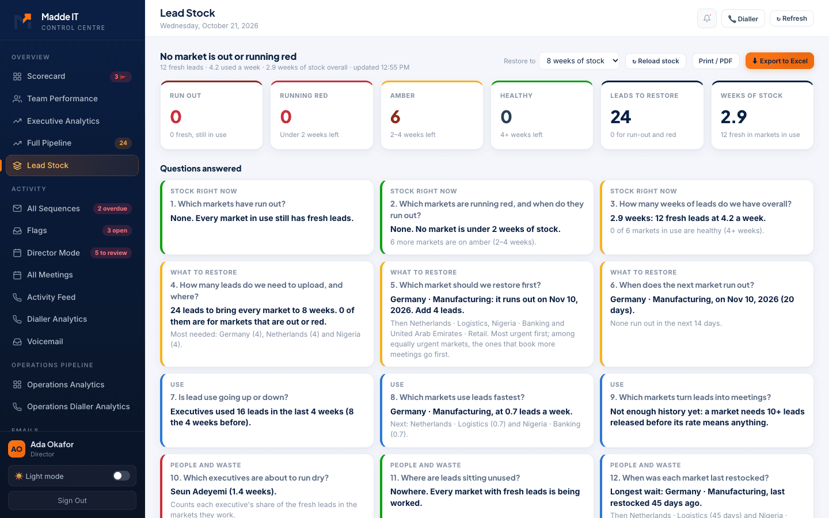Select the Amber 6 summary card

432,115
